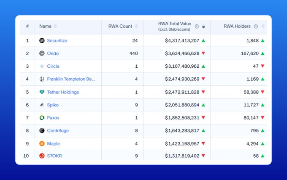Screen dimensions: 287x180
Task: Click the Circle logo icon
Action: [42, 66]
